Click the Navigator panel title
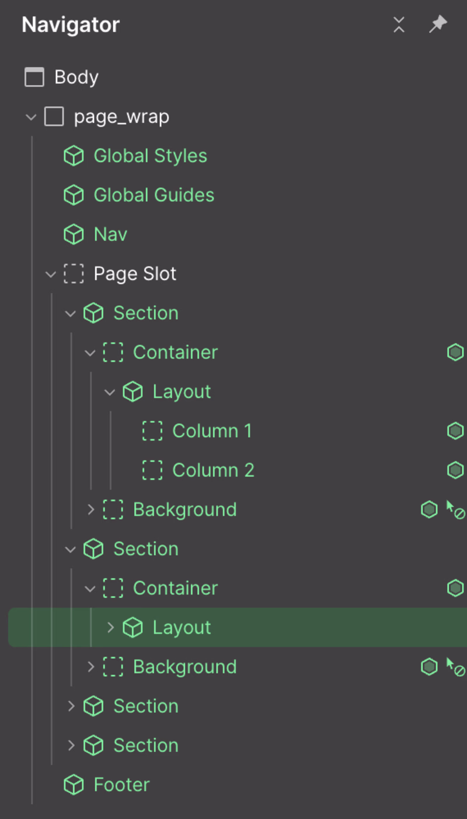The image size is (467, 819). click(71, 24)
